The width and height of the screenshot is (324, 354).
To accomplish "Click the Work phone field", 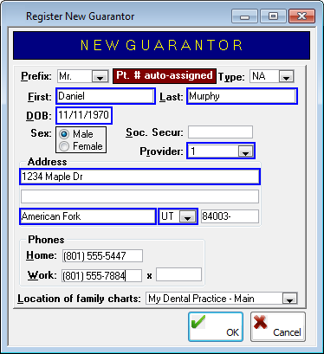I will 101,276.
